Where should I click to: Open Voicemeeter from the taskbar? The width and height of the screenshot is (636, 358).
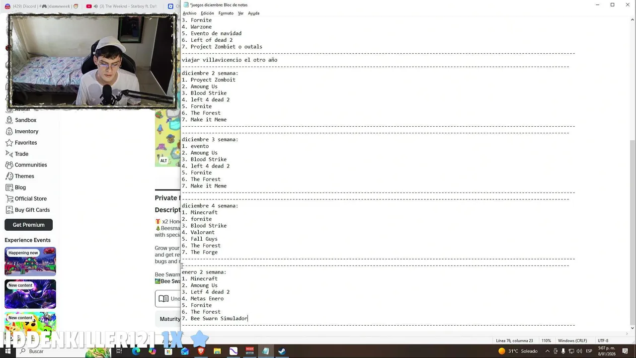[249, 351]
